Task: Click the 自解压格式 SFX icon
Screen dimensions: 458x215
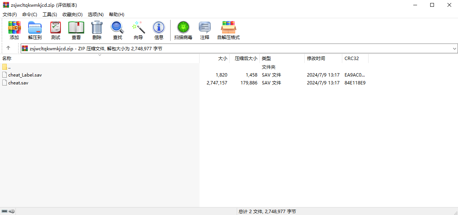Action: 228,28
